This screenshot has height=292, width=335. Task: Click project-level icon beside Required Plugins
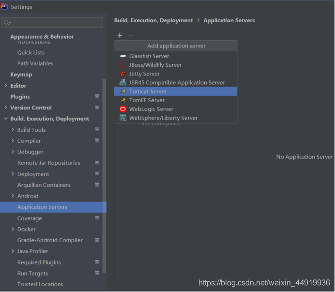click(x=97, y=262)
